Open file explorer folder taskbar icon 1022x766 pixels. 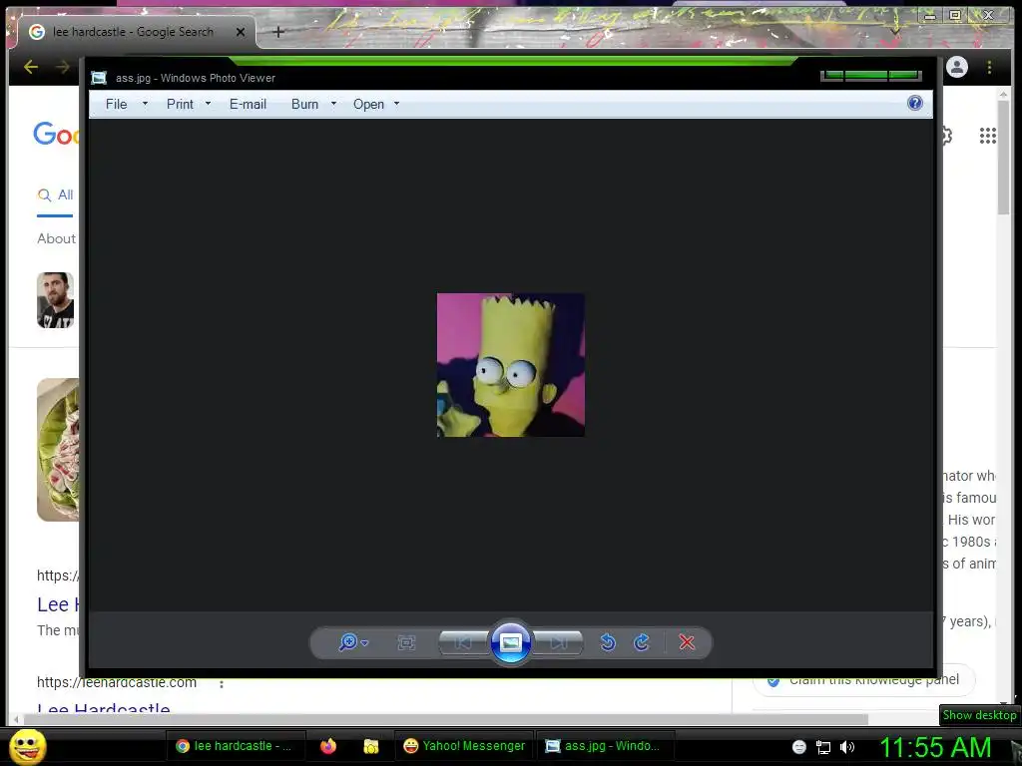371,746
